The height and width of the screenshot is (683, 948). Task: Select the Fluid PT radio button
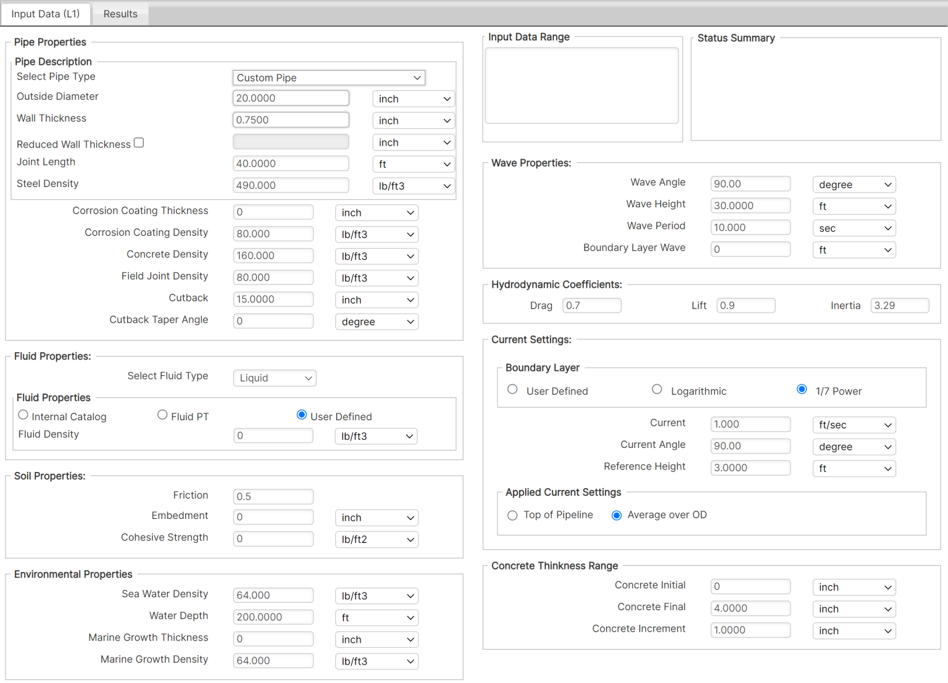point(162,415)
